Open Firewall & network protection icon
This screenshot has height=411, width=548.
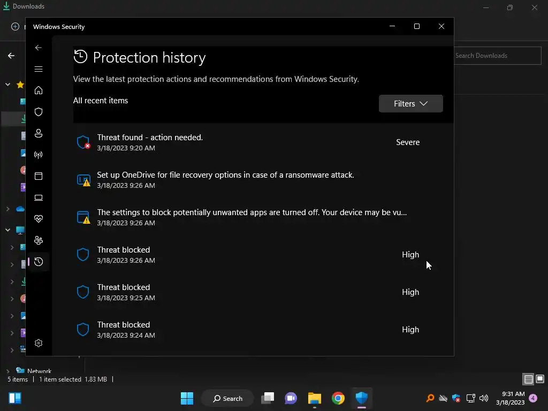[39, 155]
